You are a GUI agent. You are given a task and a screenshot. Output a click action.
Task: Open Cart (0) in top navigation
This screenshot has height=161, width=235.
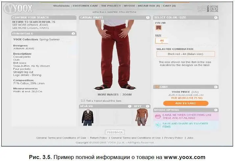[x=169, y=6]
